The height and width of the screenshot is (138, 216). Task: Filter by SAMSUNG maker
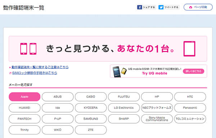click(x=91, y=119)
